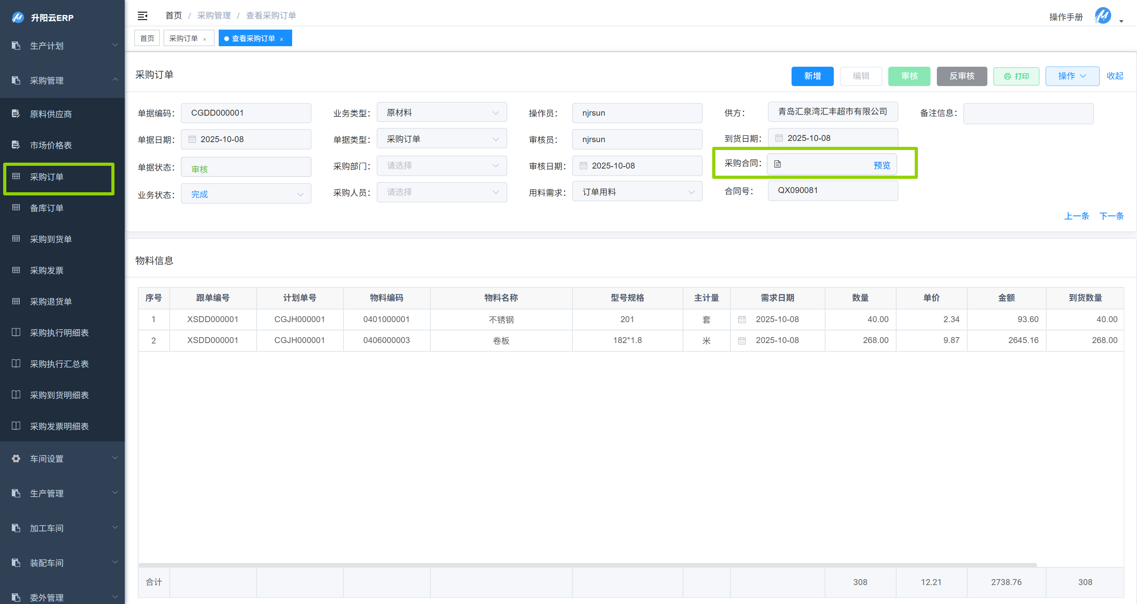Close the 查看采购订单 tab
1137x604 pixels.
281,39
